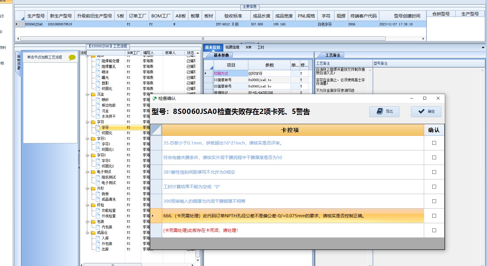The image size is (487, 266).
Task: Click the 确定 confirm button
Action: click(426, 111)
